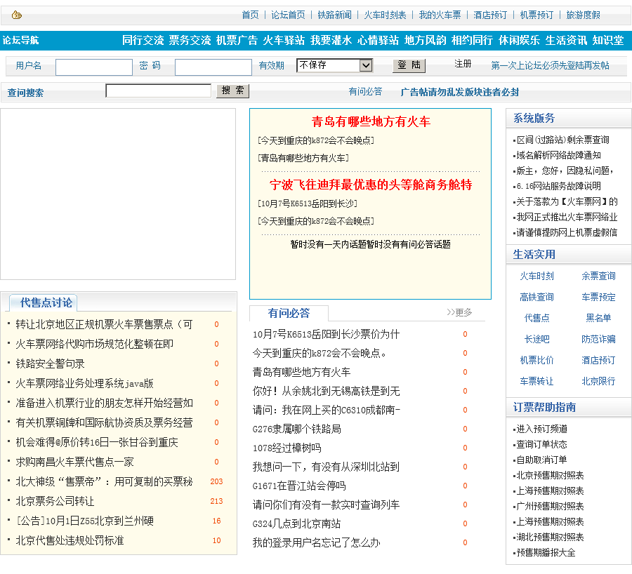
Task: Focus the 密码 password input field
Action: click(x=213, y=67)
